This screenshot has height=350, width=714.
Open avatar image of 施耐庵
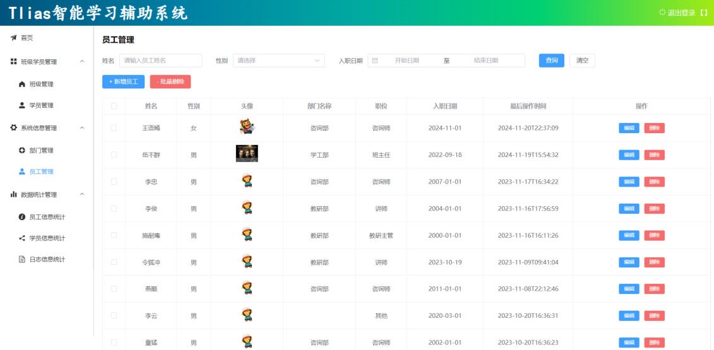click(247, 235)
